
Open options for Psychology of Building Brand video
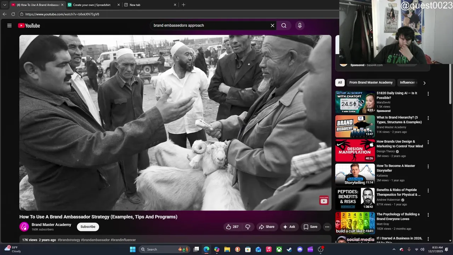tap(428, 215)
